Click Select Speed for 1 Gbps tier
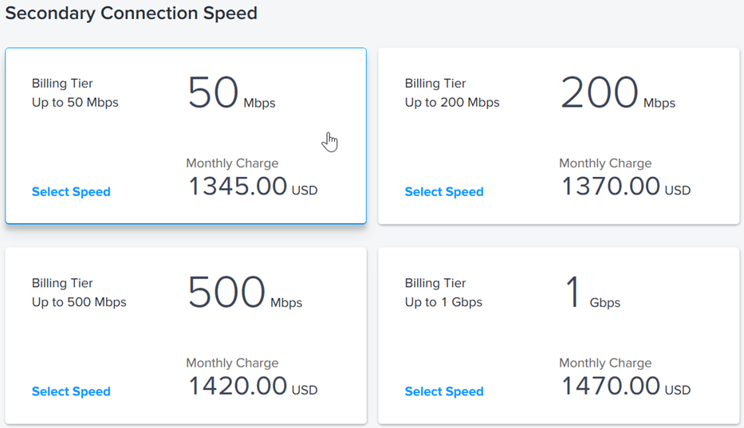The image size is (744, 428). pyautogui.click(x=444, y=391)
